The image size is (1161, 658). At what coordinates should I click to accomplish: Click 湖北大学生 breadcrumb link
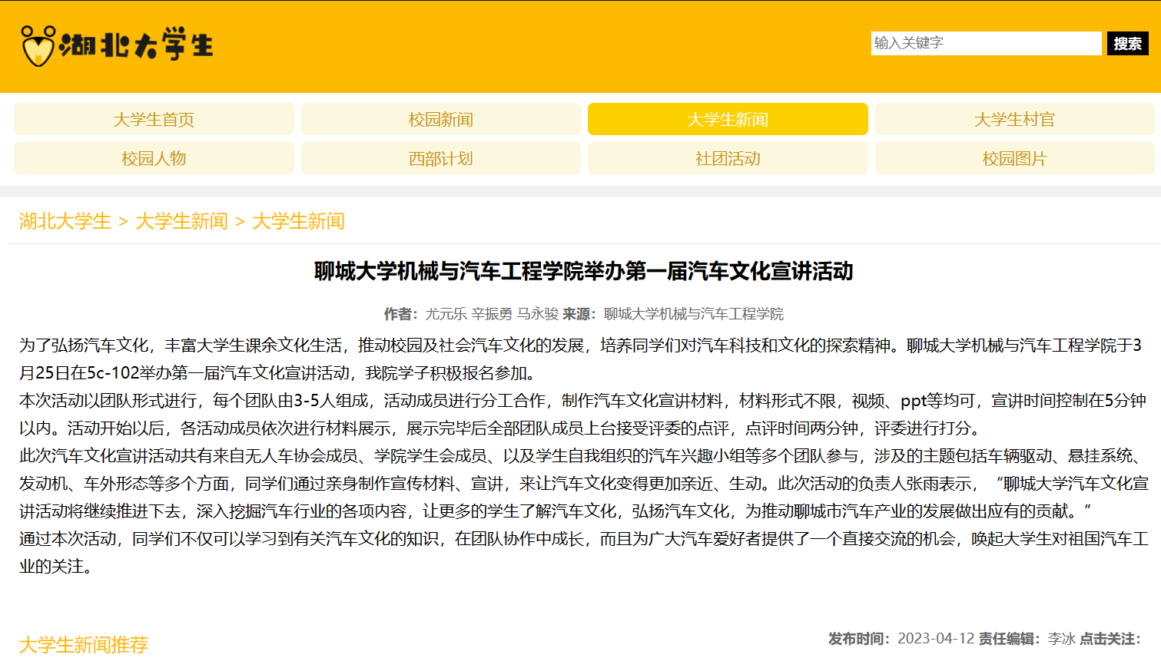pos(65,222)
